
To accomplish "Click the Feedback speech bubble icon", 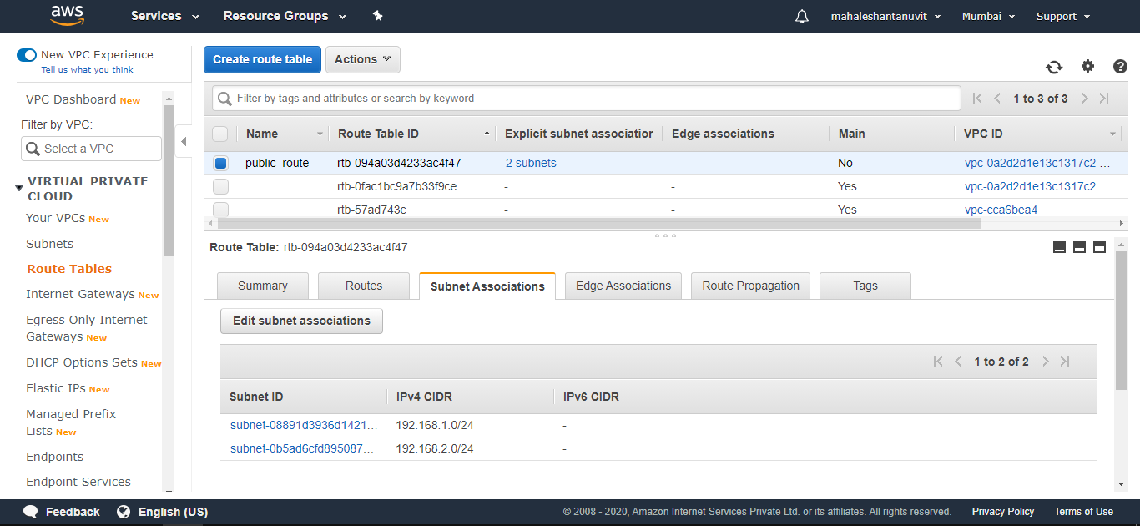I will coord(31,511).
